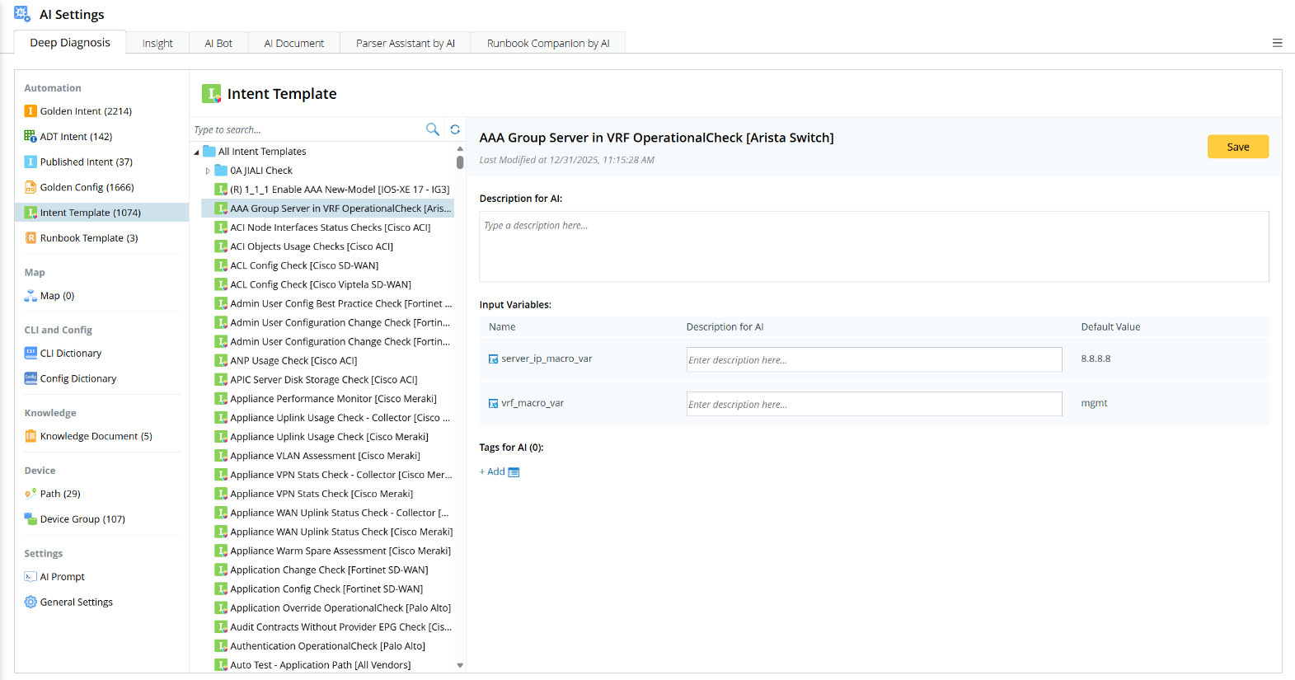Switch to the AI Bot tab

tap(218, 43)
